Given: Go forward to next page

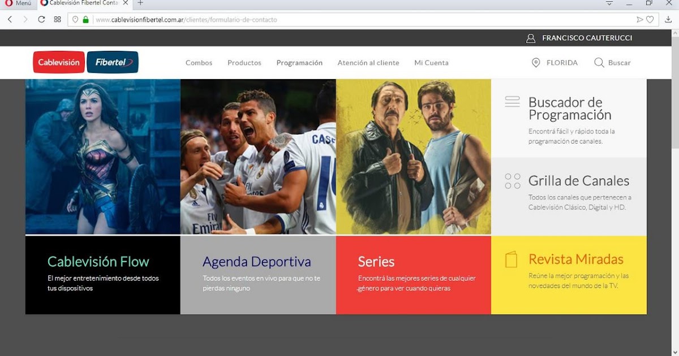Looking at the screenshot, I should click(x=25, y=19).
